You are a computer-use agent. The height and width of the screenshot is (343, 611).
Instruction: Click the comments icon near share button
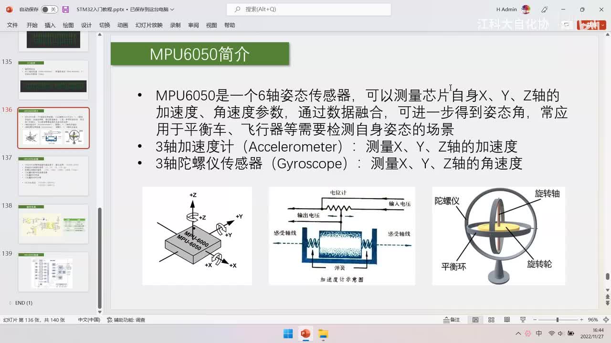(566, 25)
